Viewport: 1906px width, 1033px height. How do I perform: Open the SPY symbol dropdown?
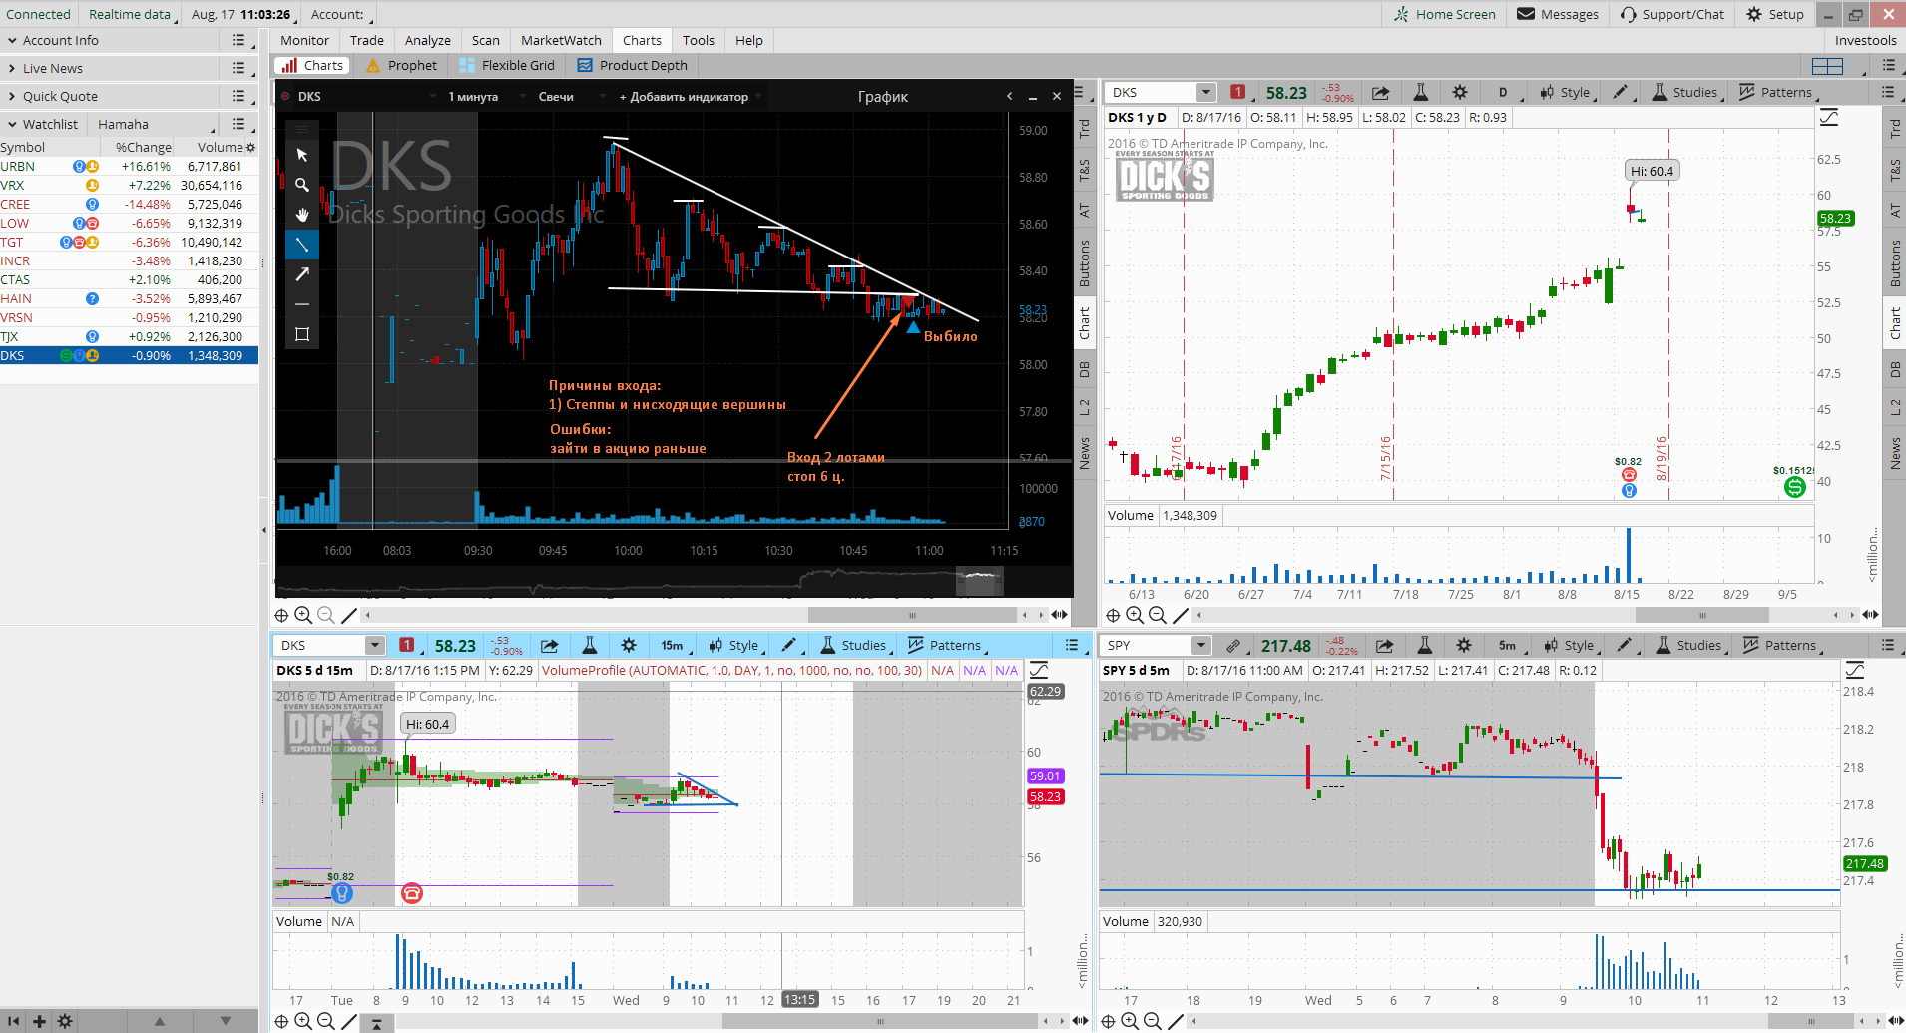coord(1201,645)
